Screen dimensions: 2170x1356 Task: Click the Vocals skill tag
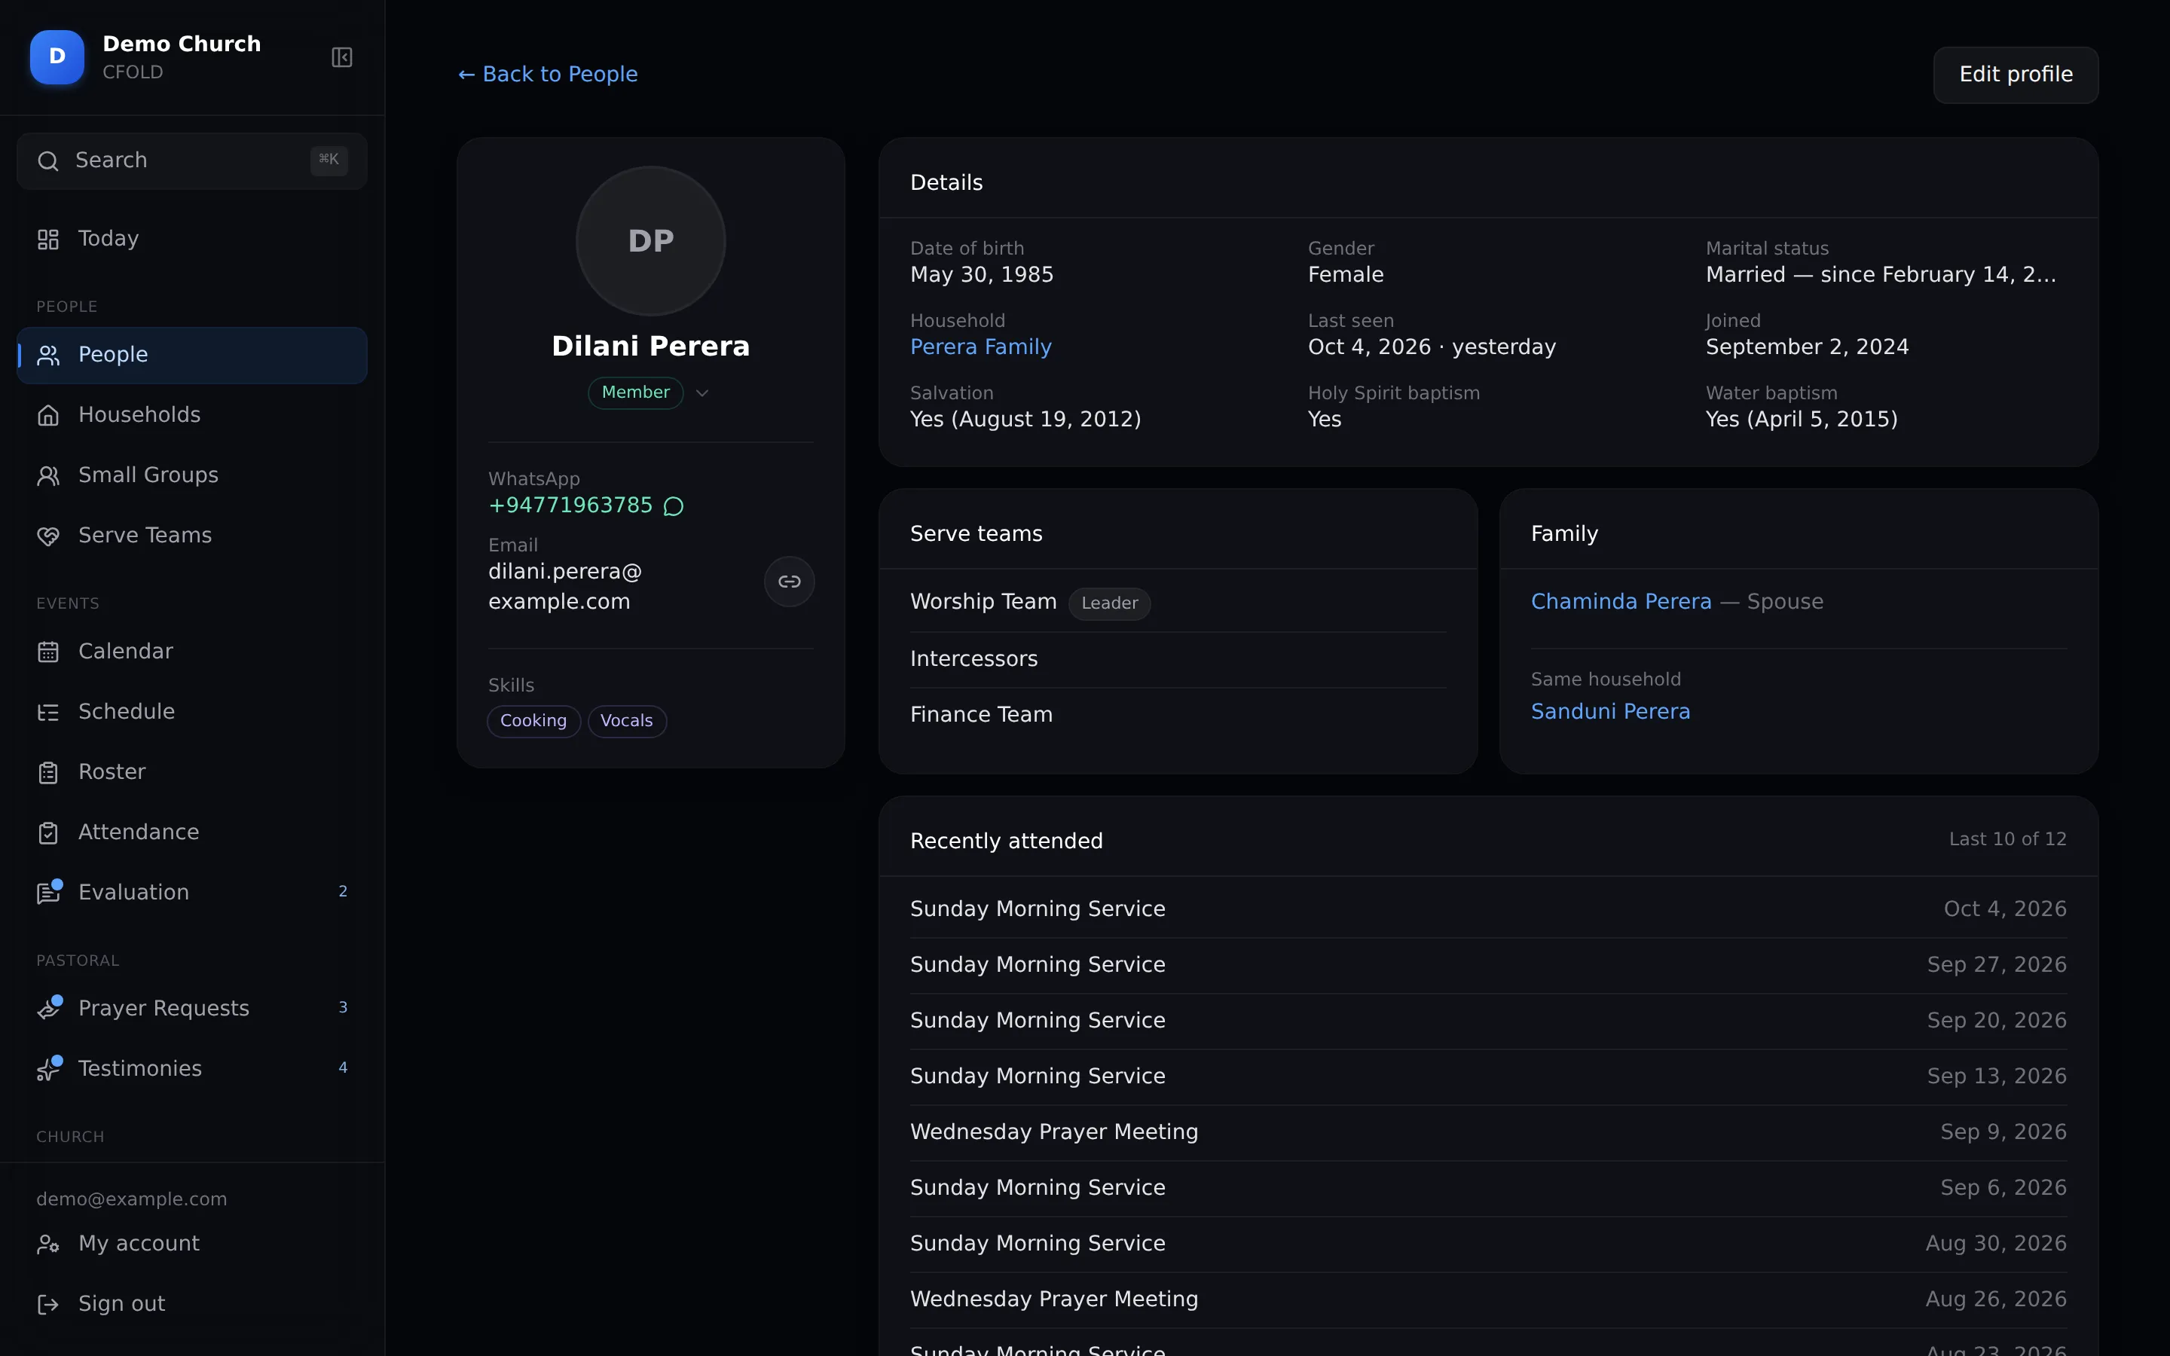[x=627, y=721]
